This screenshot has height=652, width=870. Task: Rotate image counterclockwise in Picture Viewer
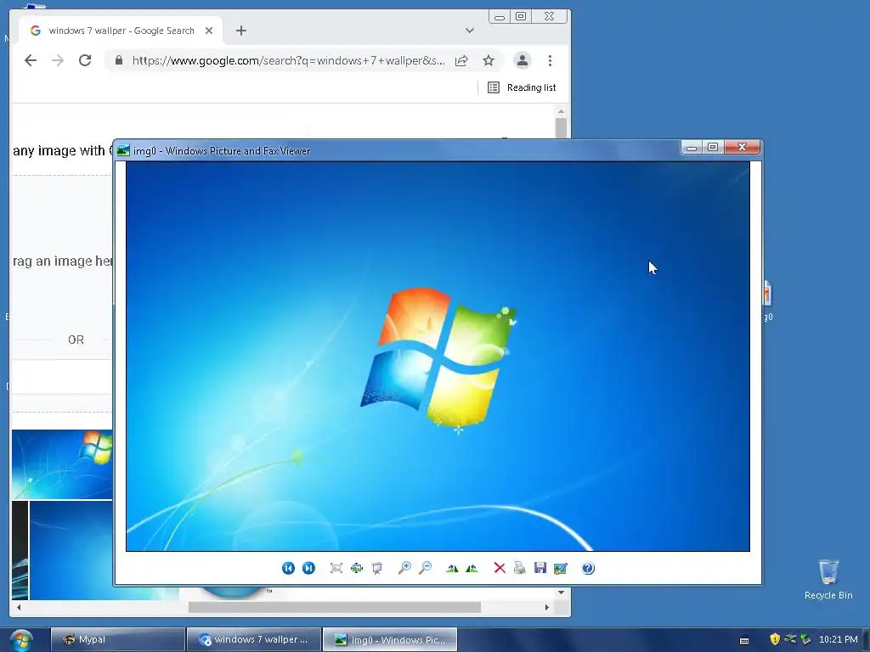[x=472, y=568]
